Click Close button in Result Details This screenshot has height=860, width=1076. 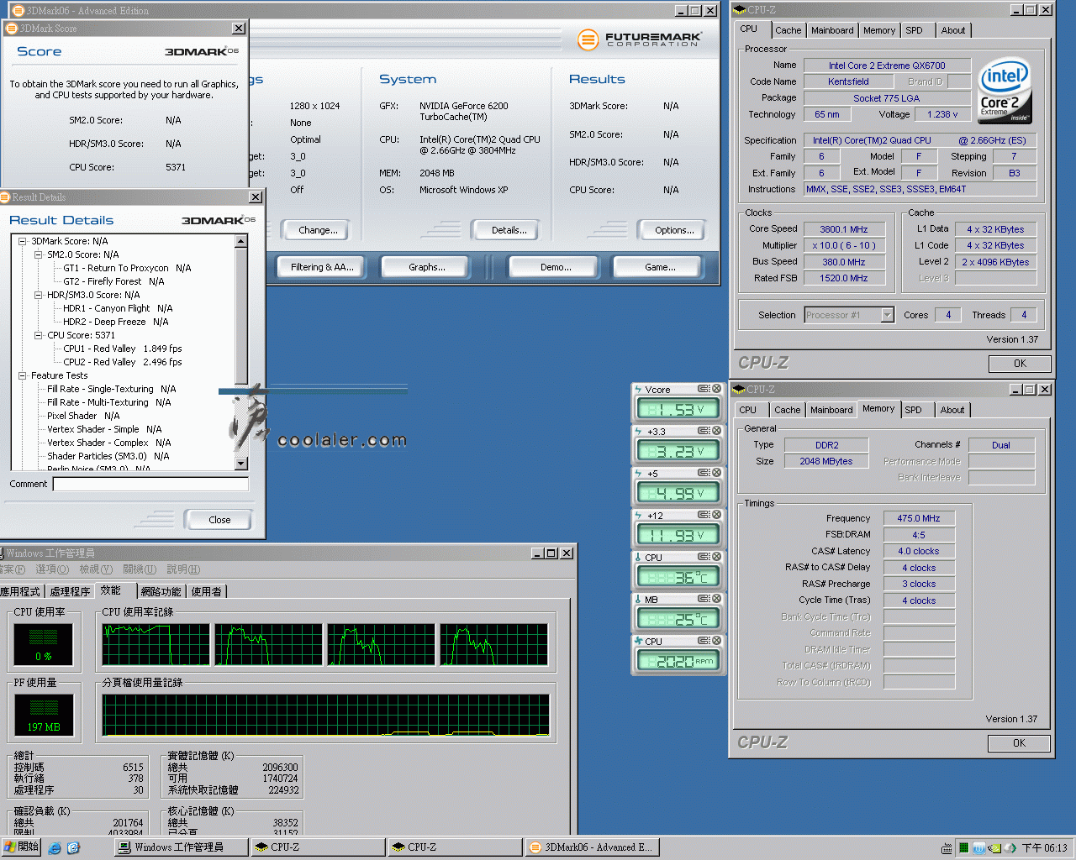(219, 520)
